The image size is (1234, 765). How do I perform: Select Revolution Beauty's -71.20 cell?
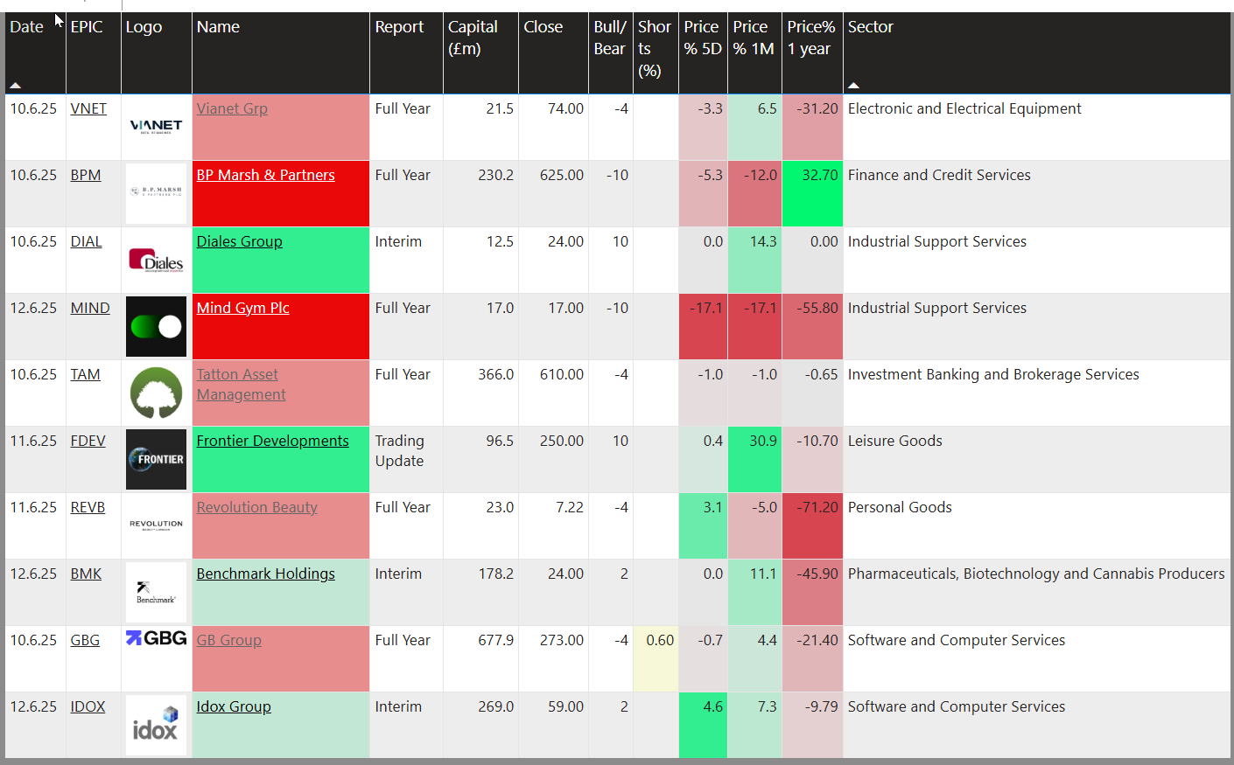812,525
